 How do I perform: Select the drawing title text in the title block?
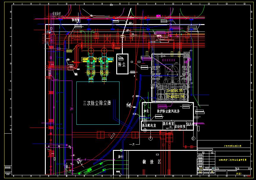pyautogui.click(x=233, y=159)
